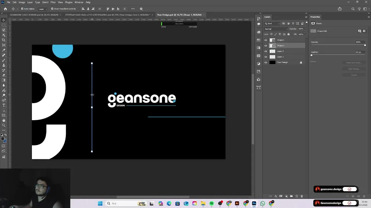
Task: Select the Clone Stamp tool
Action: 4,65
